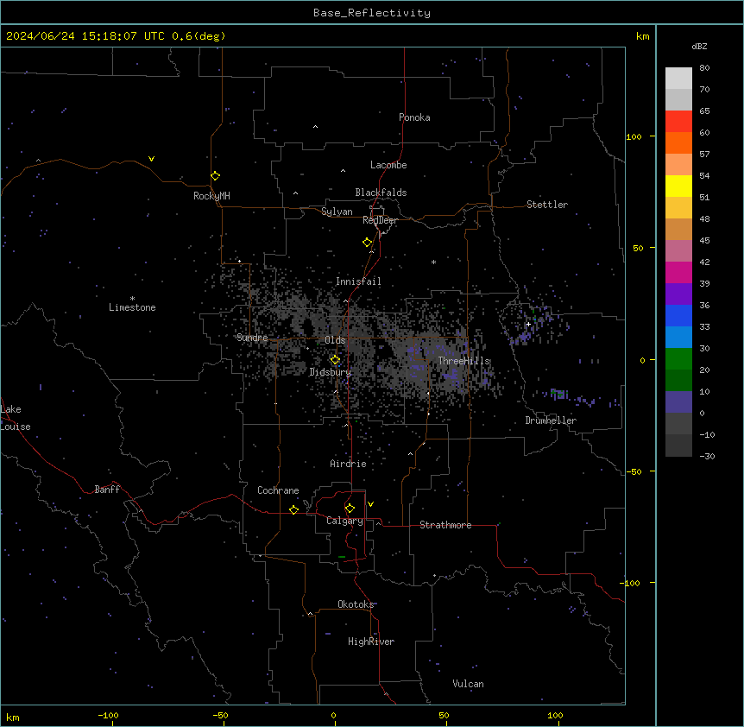Image resolution: width=744 pixels, height=727 pixels.
Task: Click the -50 tick on the right axis
Action: [x=634, y=471]
